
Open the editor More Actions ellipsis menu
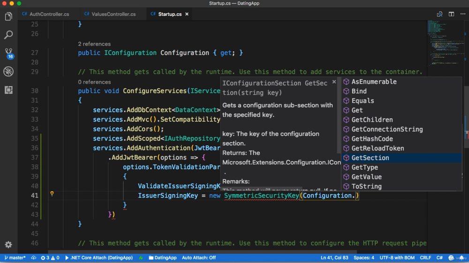click(463, 14)
